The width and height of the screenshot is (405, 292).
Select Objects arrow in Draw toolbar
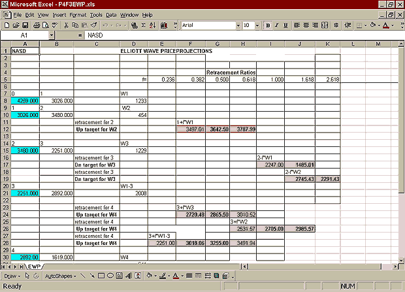[x=27, y=276]
